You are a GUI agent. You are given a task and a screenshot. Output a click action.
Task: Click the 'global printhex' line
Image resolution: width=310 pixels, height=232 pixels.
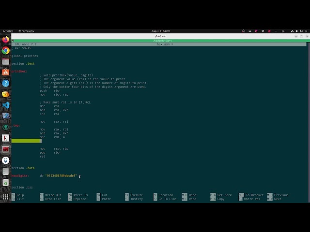tap(25, 56)
